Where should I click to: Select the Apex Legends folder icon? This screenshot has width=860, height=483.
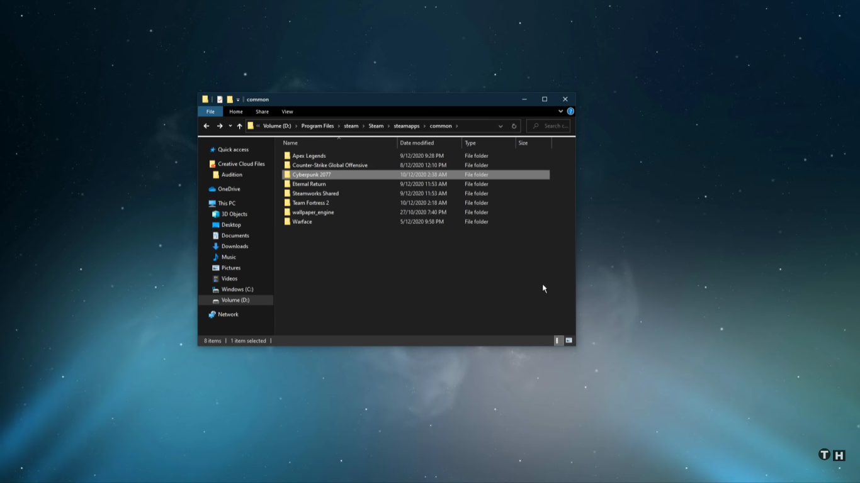pos(287,156)
